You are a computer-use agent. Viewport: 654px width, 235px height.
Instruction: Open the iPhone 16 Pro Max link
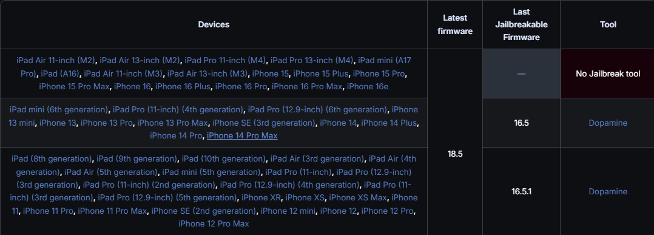[x=307, y=86]
